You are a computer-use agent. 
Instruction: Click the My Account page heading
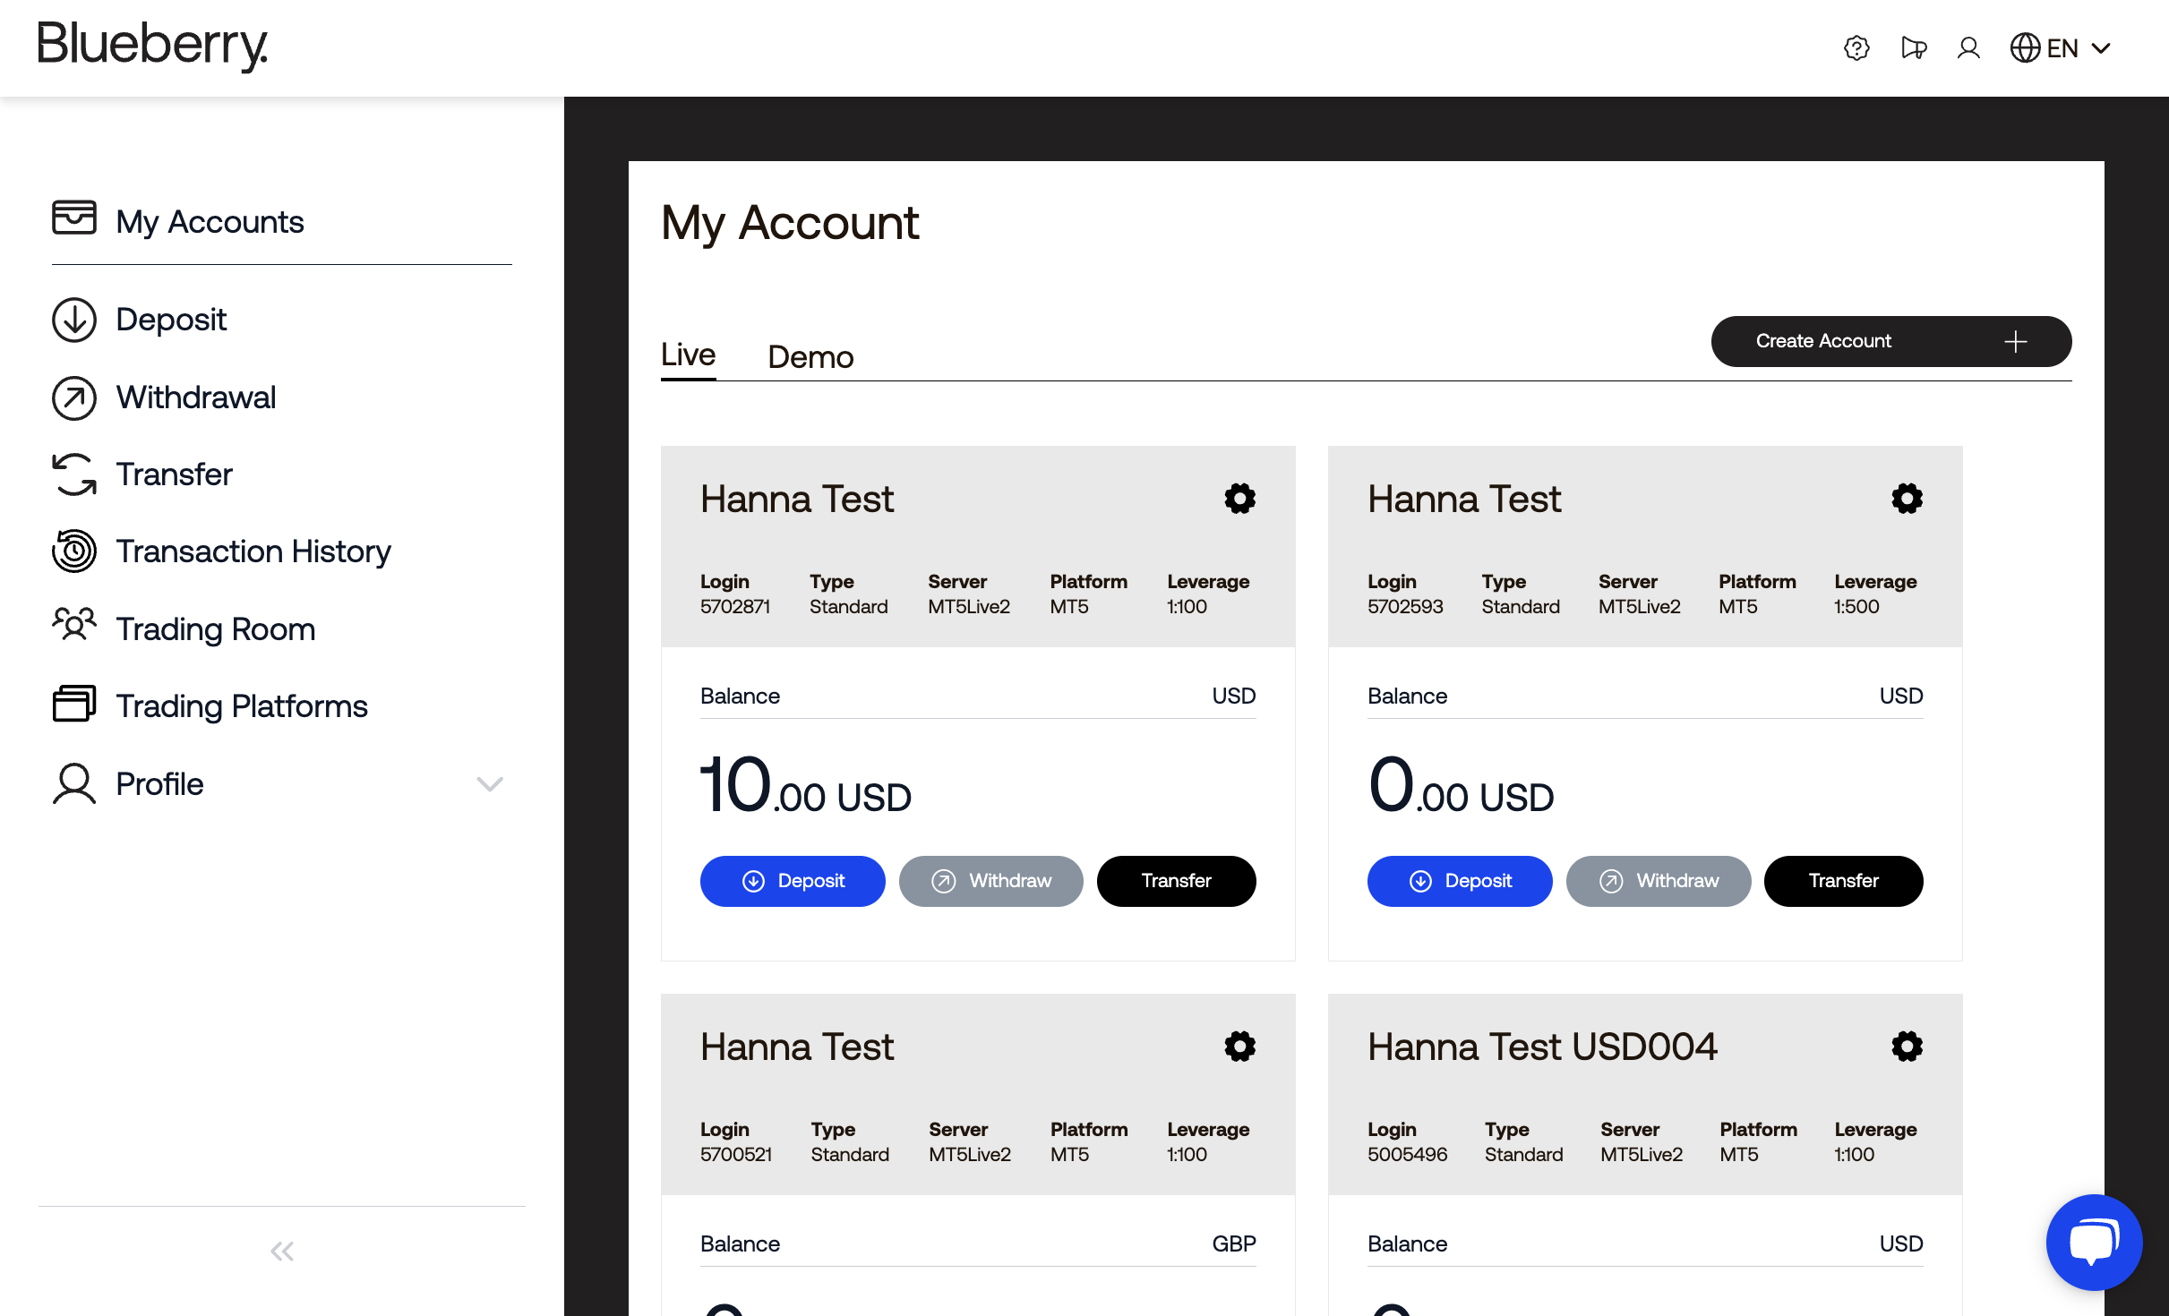[x=790, y=223]
